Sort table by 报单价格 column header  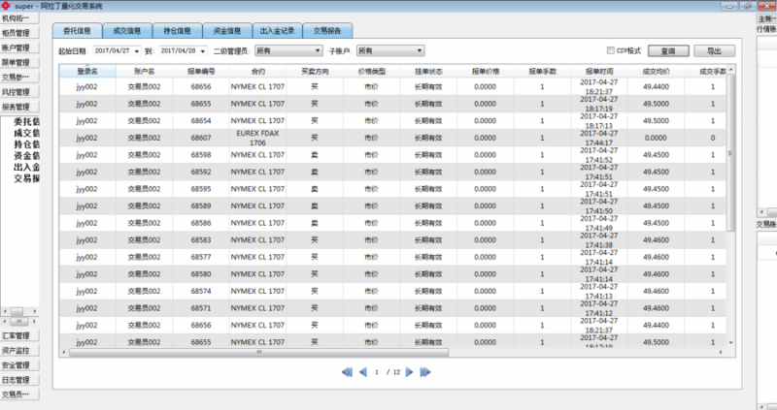coord(486,71)
